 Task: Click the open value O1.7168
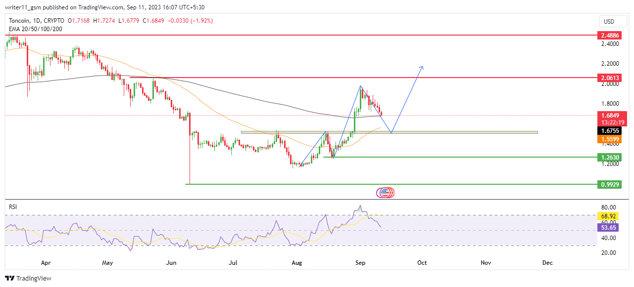coord(79,21)
